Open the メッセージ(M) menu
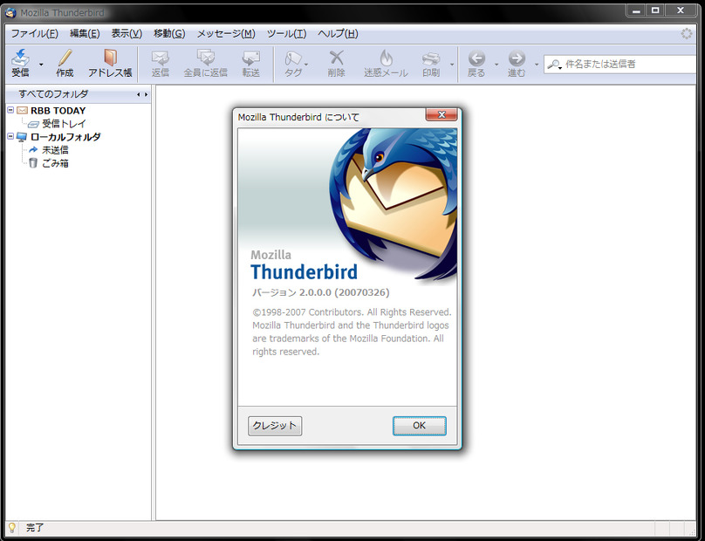Image resolution: width=705 pixels, height=541 pixels. [226, 34]
